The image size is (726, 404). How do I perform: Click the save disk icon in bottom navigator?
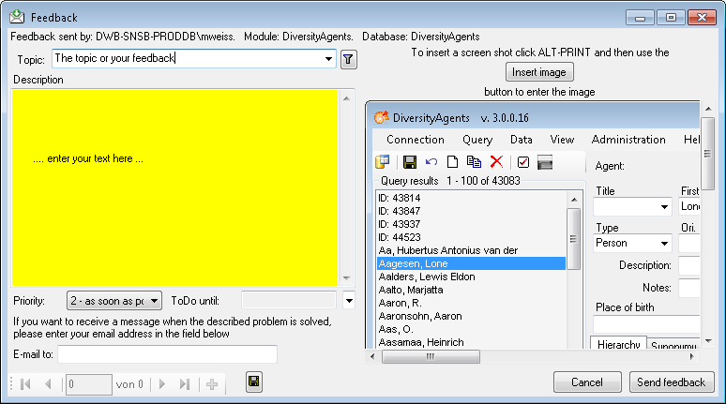point(254,382)
